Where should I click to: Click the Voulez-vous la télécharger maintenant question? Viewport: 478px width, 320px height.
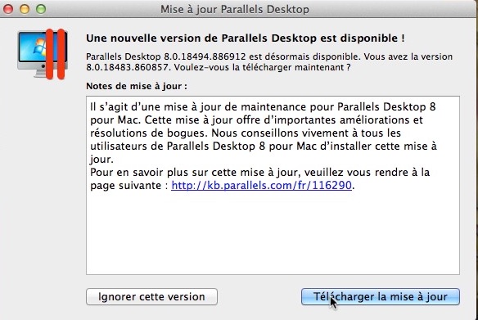262,67
